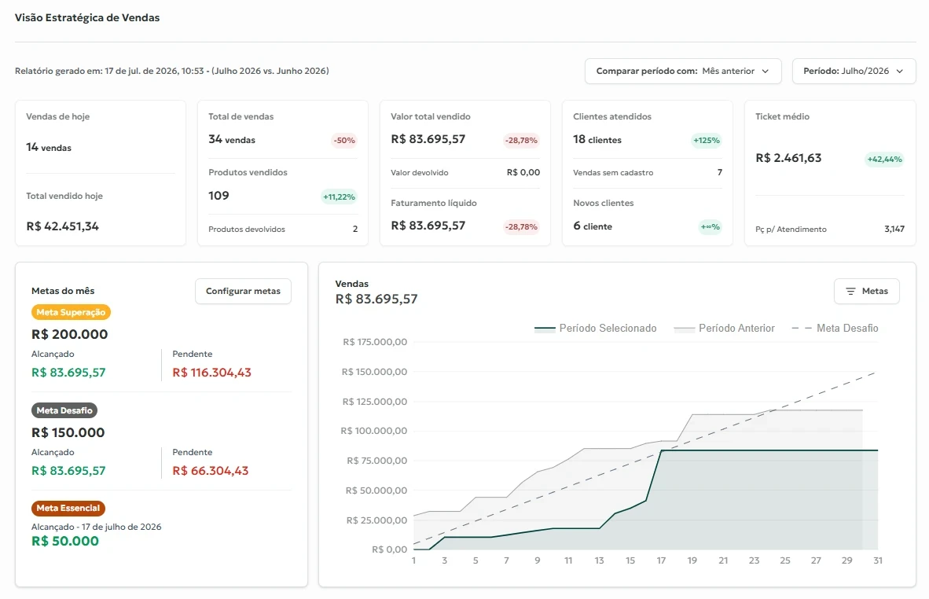
Task: Click the +11,22% badge for Produtos vendidos
Action: [339, 197]
